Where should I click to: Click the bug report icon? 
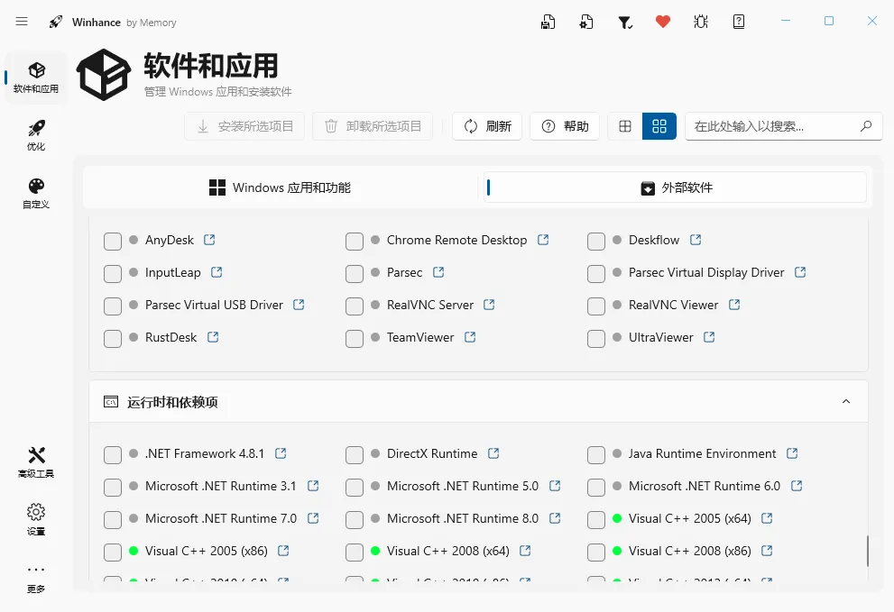701,22
